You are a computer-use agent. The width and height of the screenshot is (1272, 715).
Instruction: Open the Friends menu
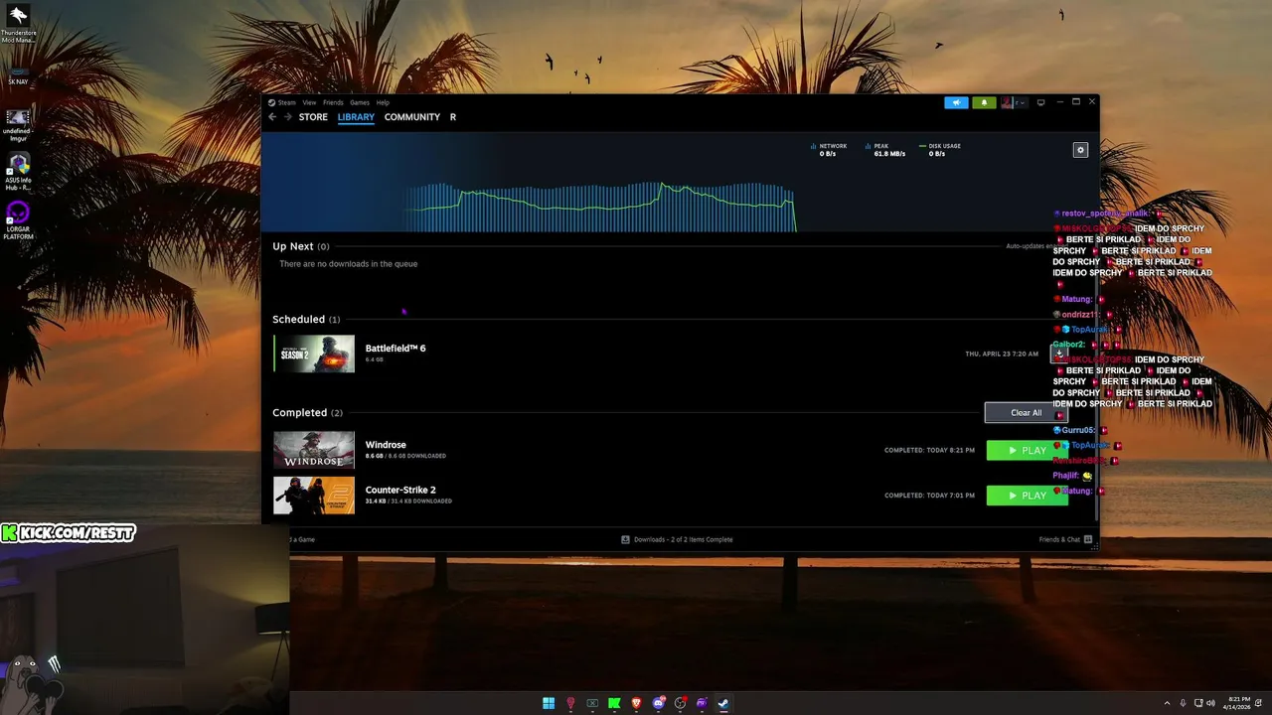click(x=333, y=102)
